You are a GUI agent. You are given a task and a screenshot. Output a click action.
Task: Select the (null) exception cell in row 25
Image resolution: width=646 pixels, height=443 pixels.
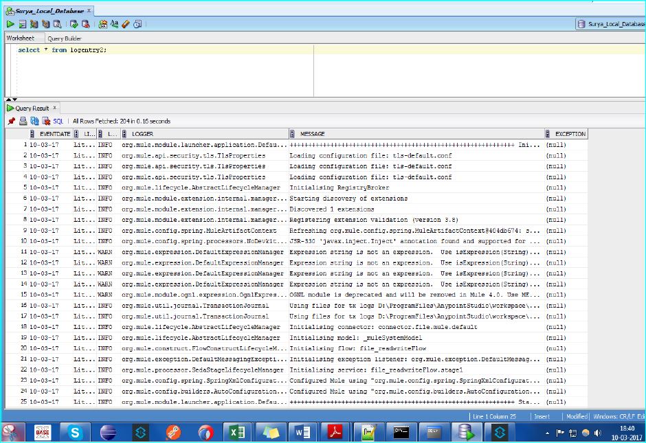tap(566, 402)
